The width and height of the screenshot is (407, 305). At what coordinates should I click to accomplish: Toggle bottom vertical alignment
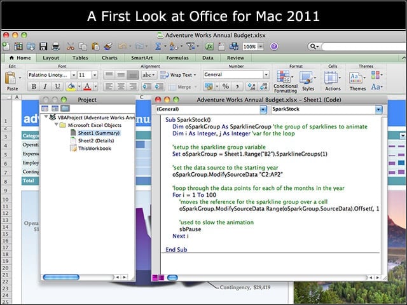[133, 75]
